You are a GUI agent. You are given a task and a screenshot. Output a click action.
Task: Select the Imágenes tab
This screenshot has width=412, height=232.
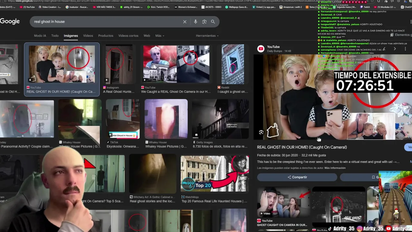pyautogui.click(x=71, y=36)
